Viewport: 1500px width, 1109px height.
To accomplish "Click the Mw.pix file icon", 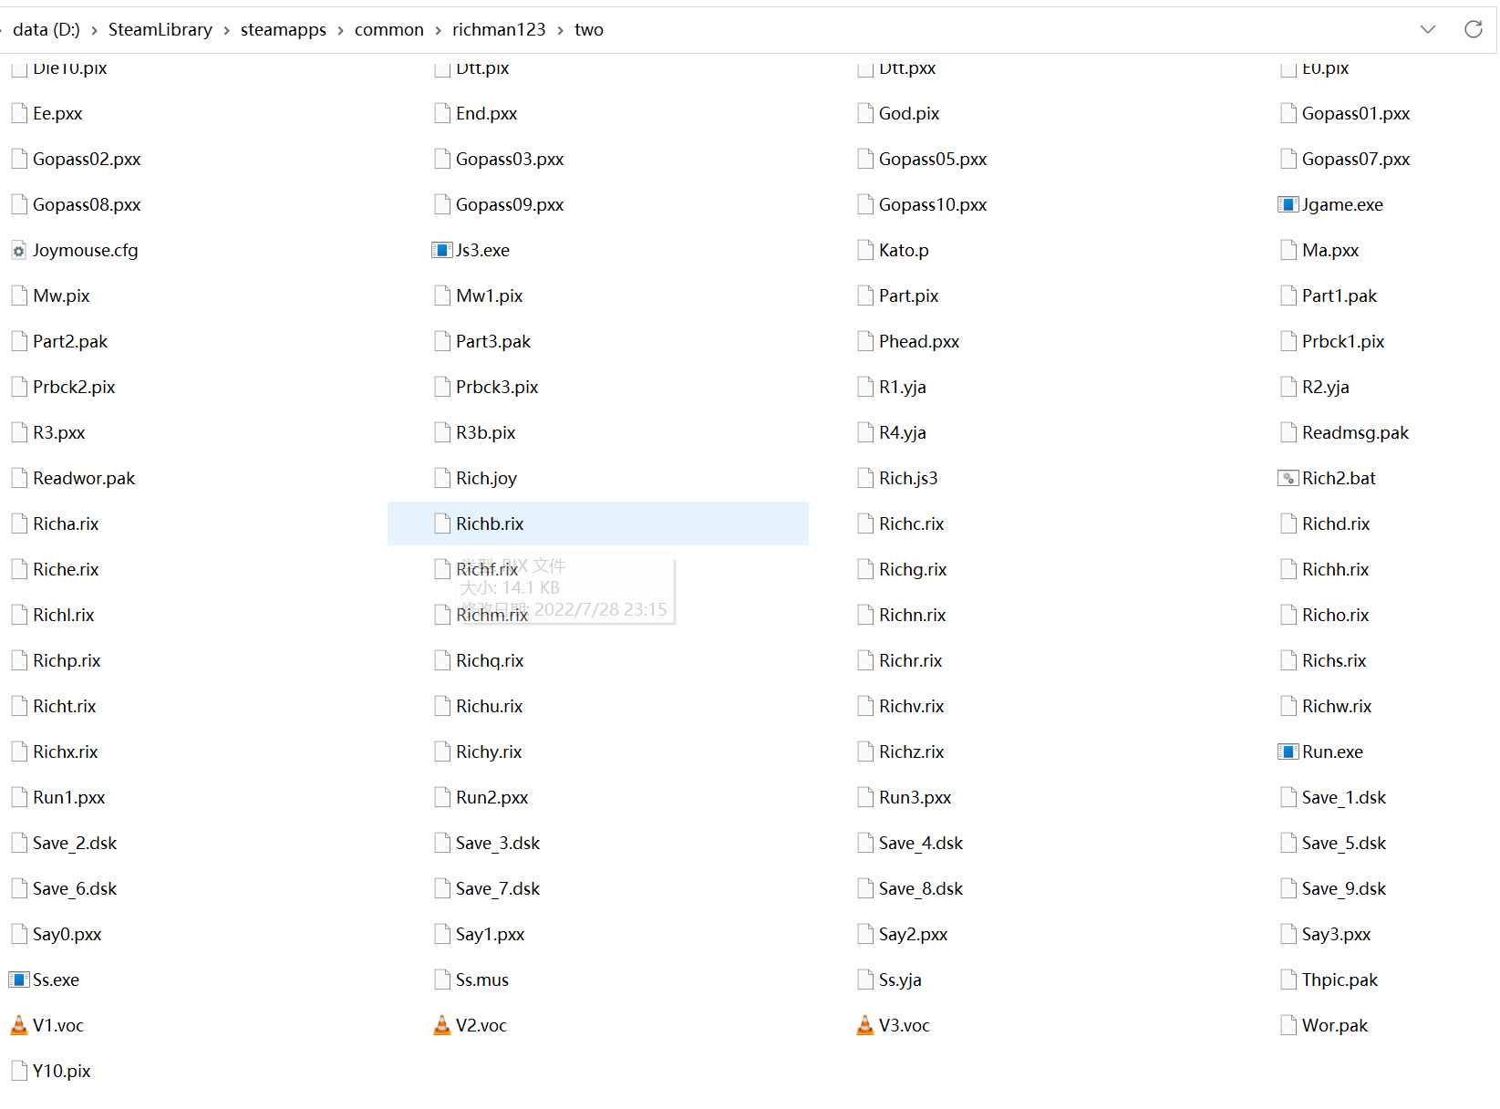I will click(19, 295).
